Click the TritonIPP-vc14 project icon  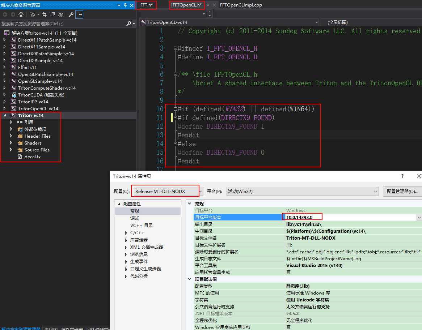[x=13, y=102]
